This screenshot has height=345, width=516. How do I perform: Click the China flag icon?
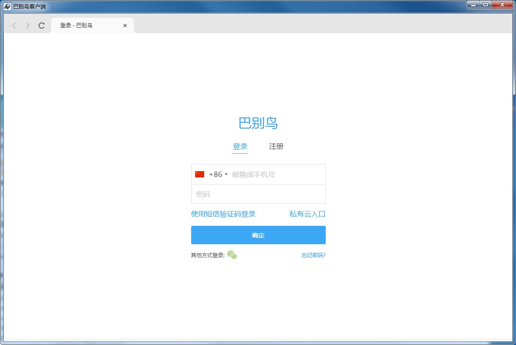200,174
